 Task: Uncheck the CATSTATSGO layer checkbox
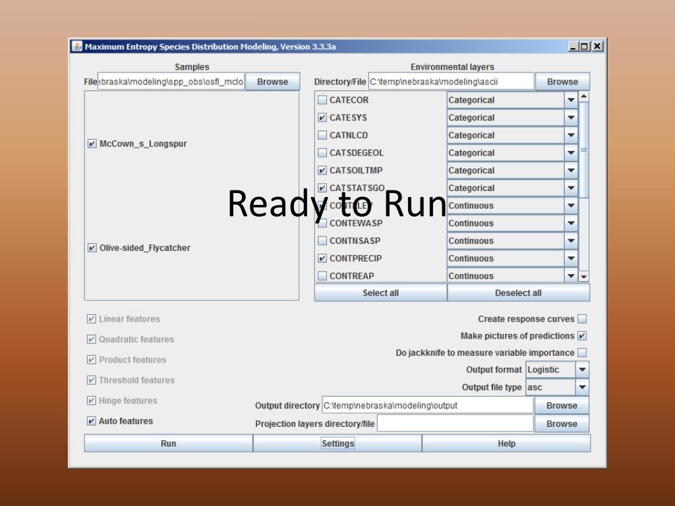(322, 188)
